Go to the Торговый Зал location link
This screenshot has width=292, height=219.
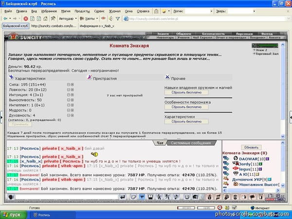tap(267, 54)
